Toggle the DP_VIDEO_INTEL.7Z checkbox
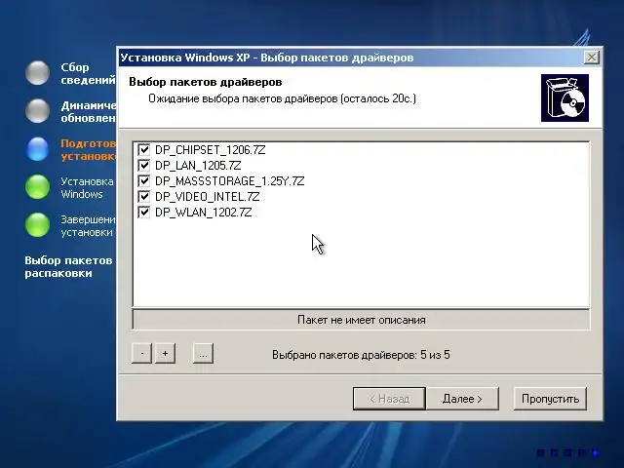This screenshot has width=624, height=468. click(143, 197)
